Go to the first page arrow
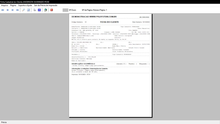 pos(3,10)
